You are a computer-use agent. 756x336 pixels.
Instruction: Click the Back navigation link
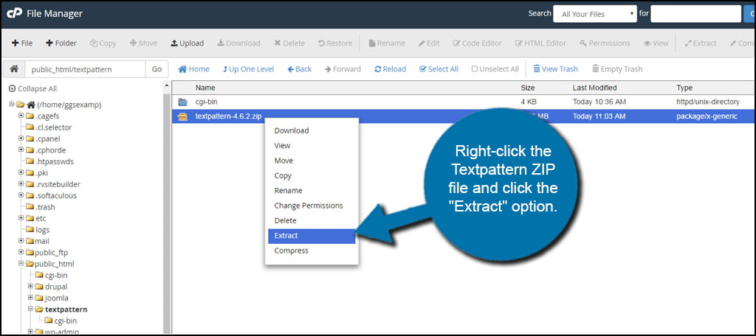pyautogui.click(x=300, y=69)
